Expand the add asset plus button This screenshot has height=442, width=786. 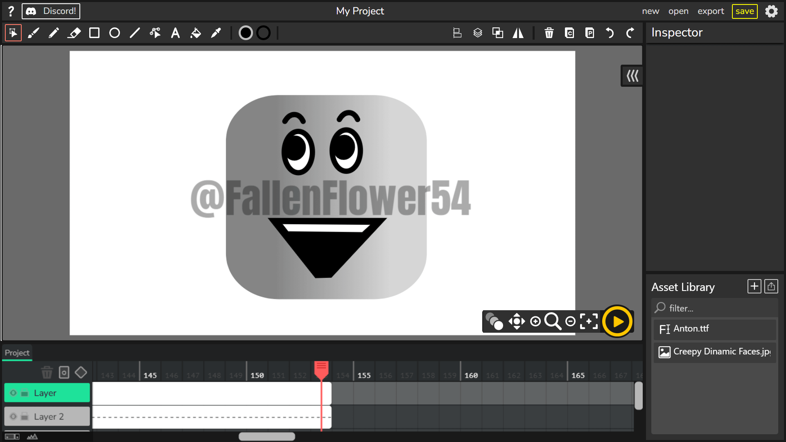point(754,286)
